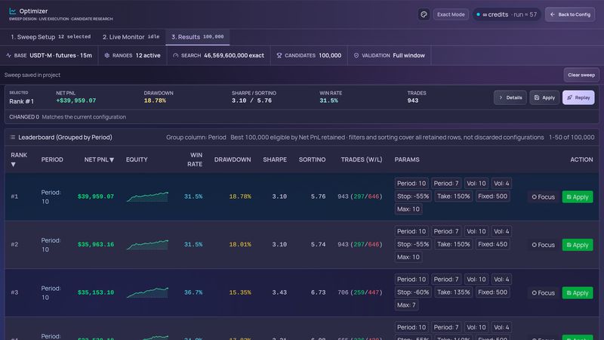The width and height of the screenshot is (604, 340).
Task: Click Max: 10 chip in rank #2
Action: pos(408,257)
